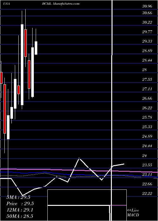Click the red candlestick topping near 30.22
The image size is (158, 221).
point(26,43)
